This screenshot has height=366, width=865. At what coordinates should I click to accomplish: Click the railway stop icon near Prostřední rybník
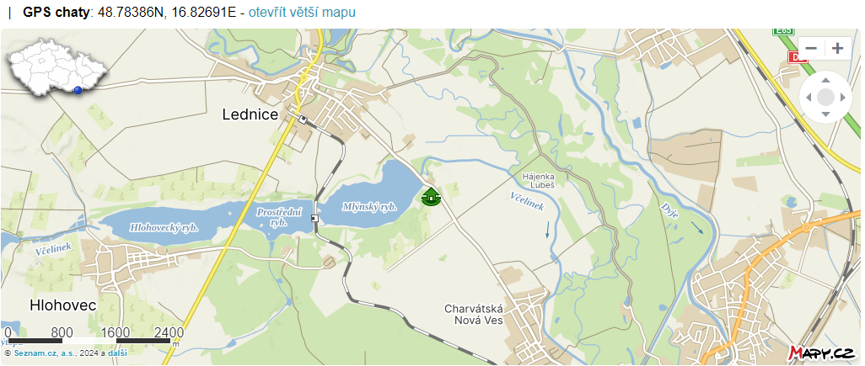click(314, 219)
